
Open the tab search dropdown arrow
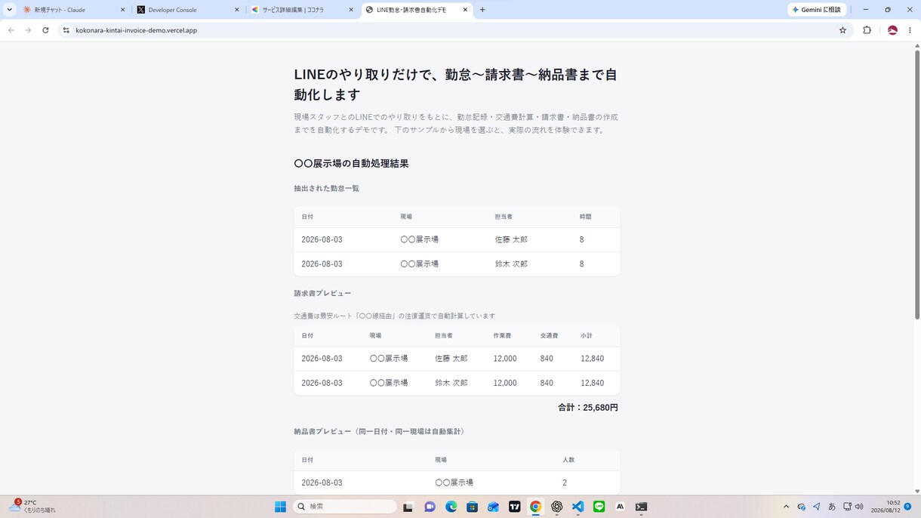[x=9, y=10]
